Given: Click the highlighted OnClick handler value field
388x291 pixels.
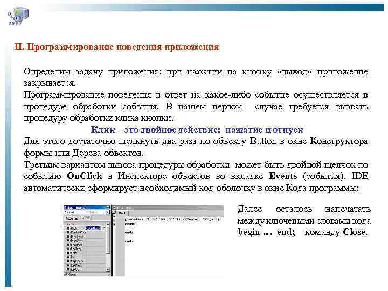Looking at the screenshot, I should click(x=93, y=228).
